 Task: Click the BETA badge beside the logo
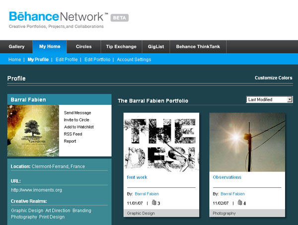click(120, 18)
